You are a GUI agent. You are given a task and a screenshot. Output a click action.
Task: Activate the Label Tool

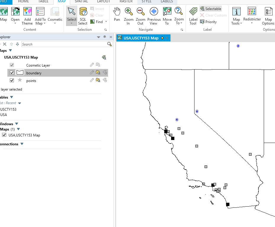coord(193,12)
